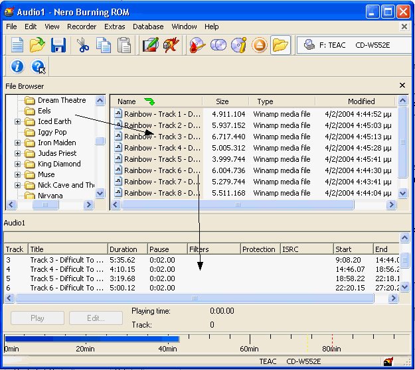Click the green sort arrow in Name column
The height and width of the screenshot is (370, 415).
coord(150,101)
